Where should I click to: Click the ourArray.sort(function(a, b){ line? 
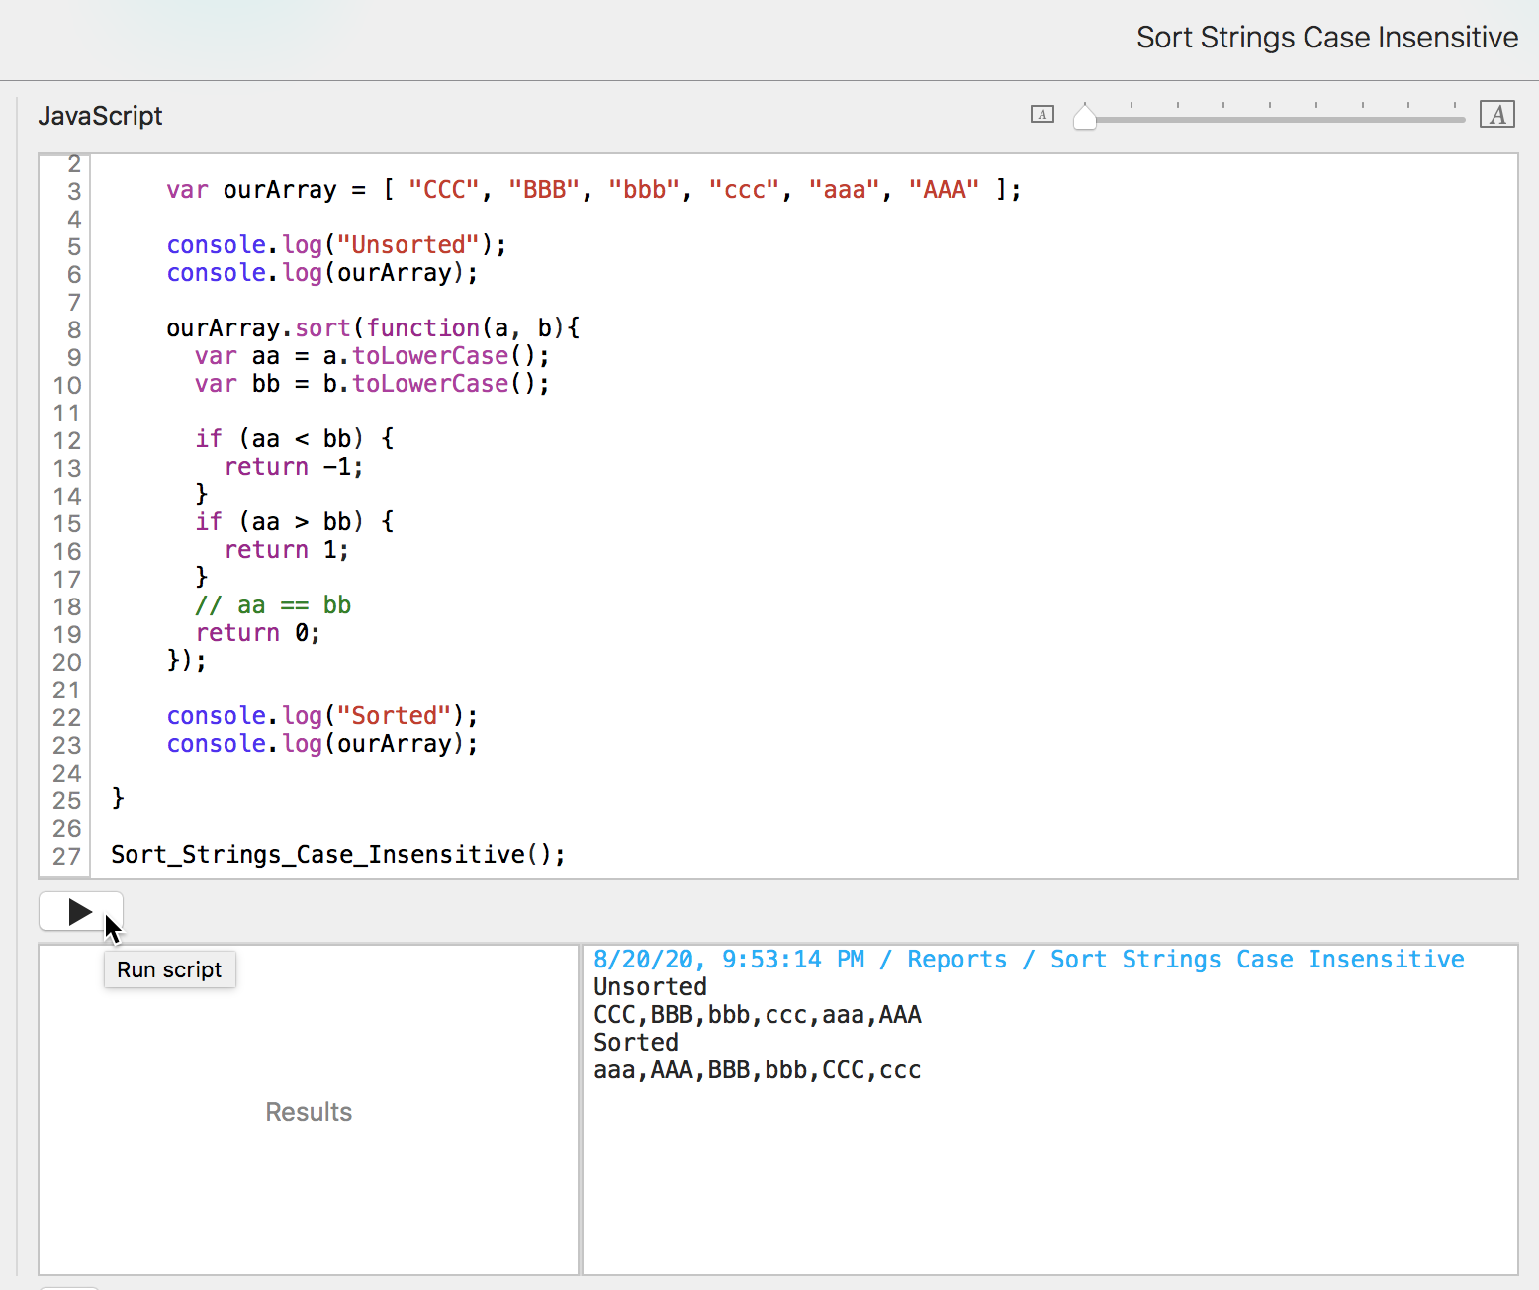pos(373,328)
